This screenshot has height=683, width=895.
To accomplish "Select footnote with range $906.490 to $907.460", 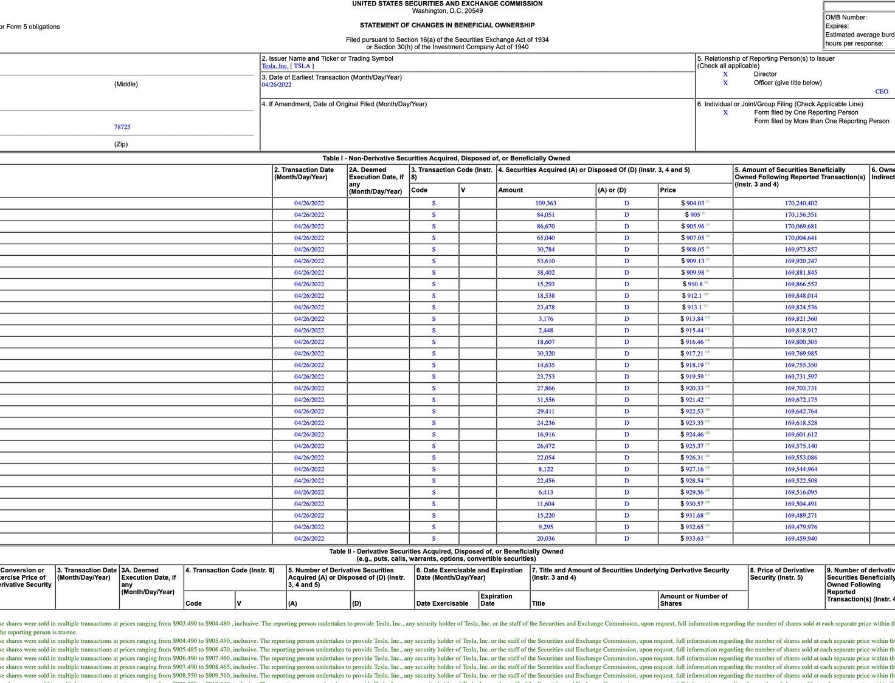I will click(x=447, y=658).
